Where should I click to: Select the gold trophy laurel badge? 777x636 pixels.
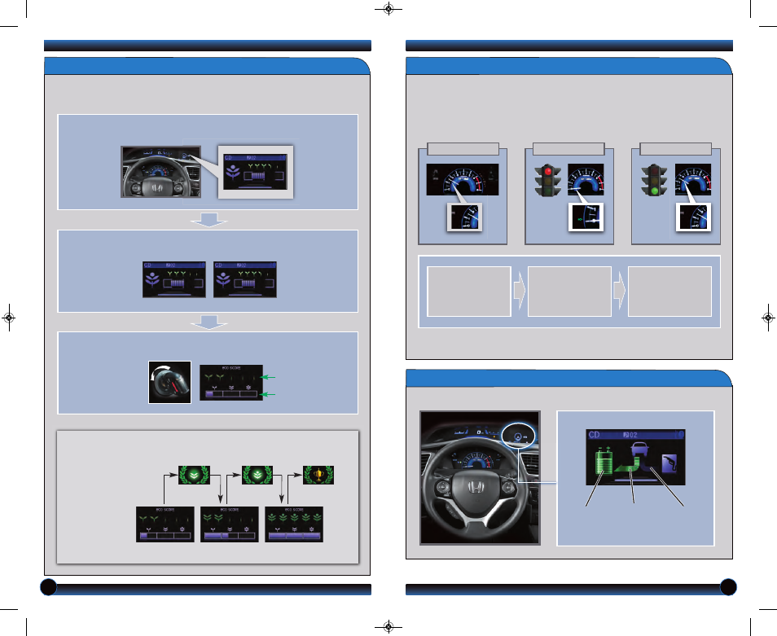tap(318, 475)
